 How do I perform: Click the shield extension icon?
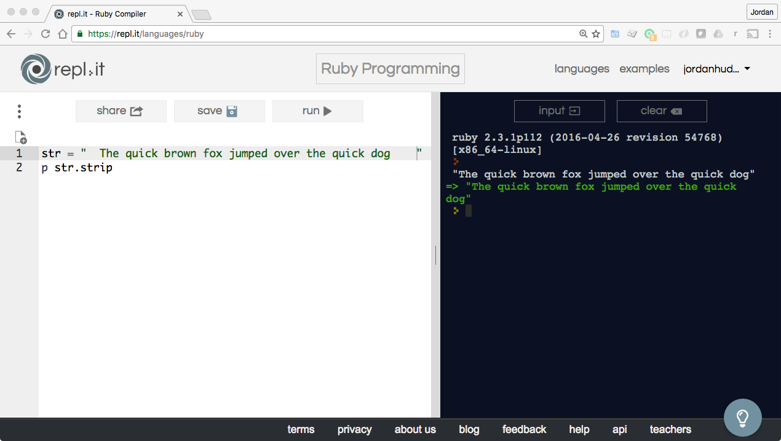click(701, 34)
